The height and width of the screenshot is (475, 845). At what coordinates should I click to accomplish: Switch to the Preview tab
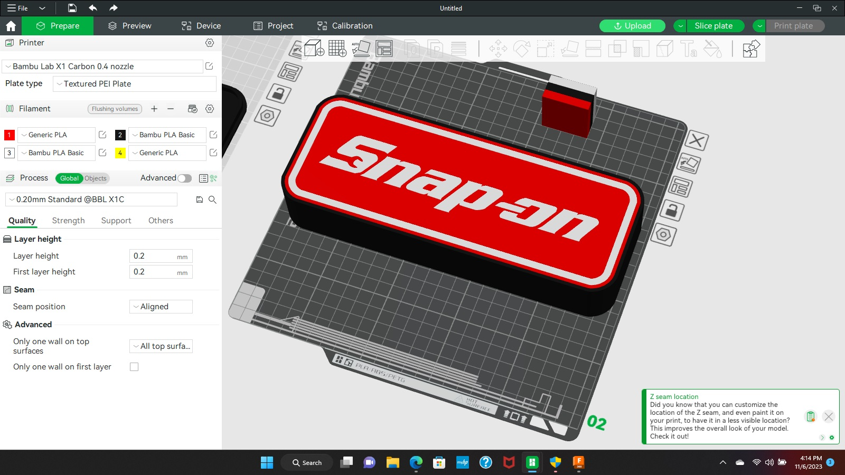(129, 26)
